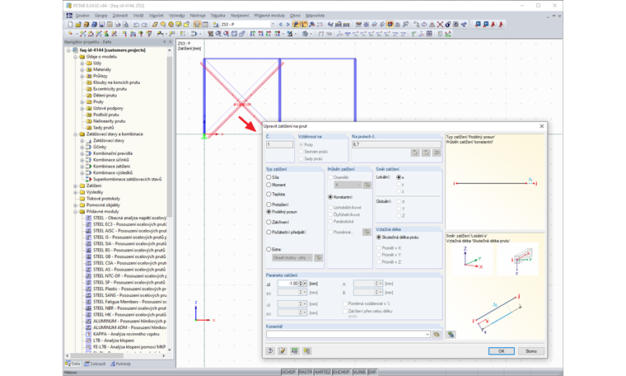Expand the Výsledky tree node

tap(76, 192)
